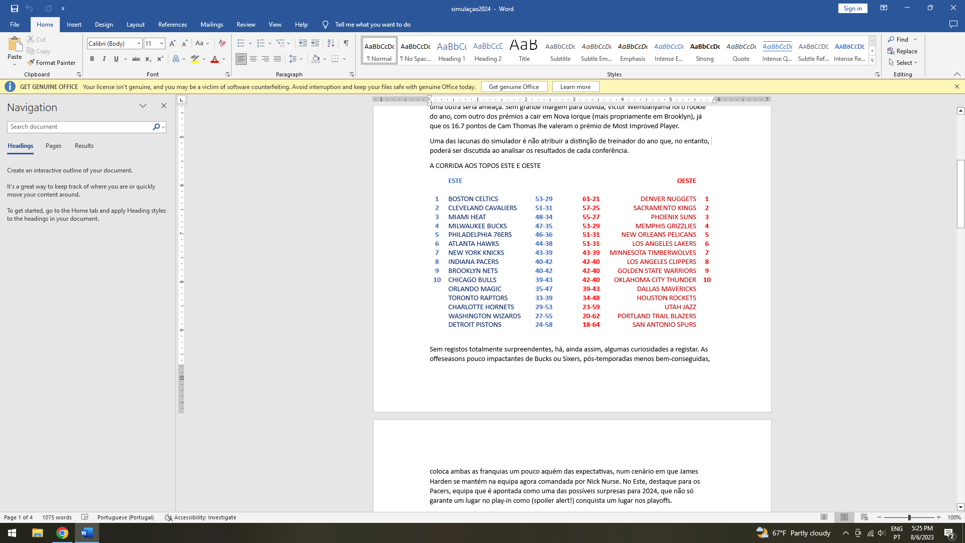Toggle underline formatting
The image size is (965, 543).
coord(116,59)
